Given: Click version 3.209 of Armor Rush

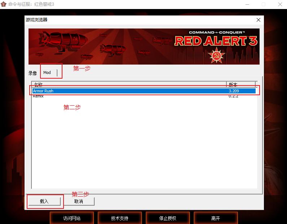Looking at the screenshot, I should point(234,91).
